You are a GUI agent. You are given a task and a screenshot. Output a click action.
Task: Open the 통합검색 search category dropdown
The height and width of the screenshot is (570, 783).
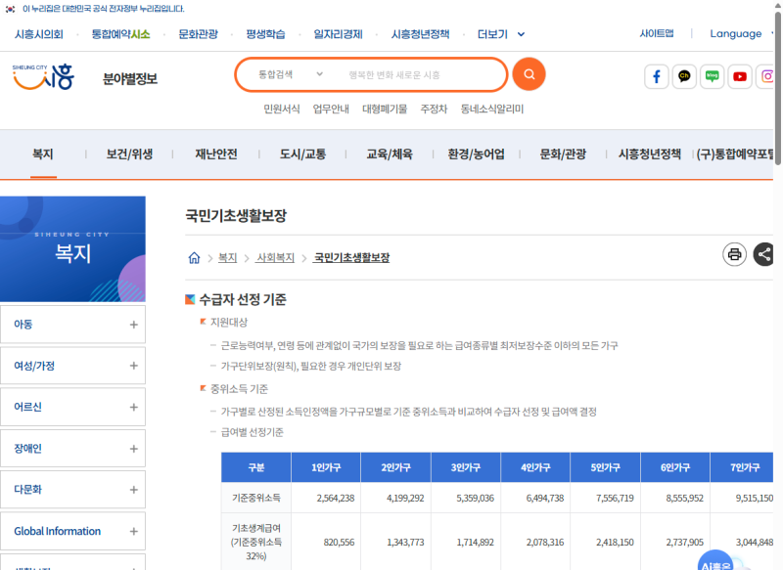coord(290,74)
